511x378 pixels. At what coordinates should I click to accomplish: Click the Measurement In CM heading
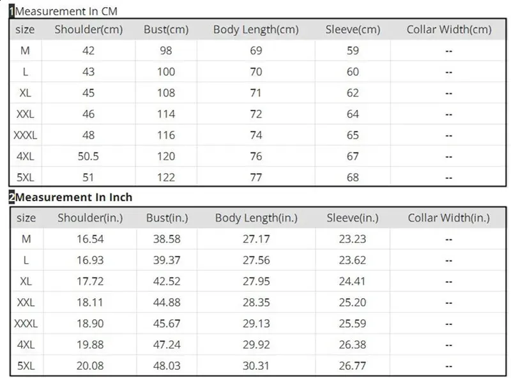pos(66,11)
